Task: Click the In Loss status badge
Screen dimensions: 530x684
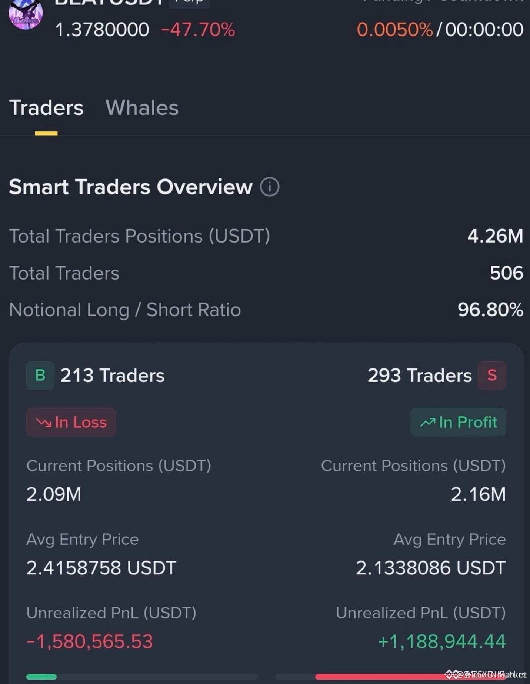Action: [x=71, y=422]
